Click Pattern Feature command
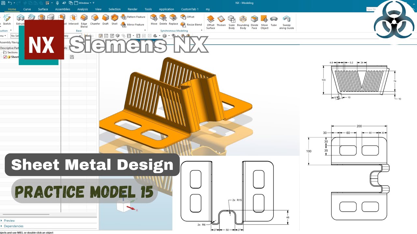The height and width of the screenshot is (234, 417). click(x=133, y=17)
